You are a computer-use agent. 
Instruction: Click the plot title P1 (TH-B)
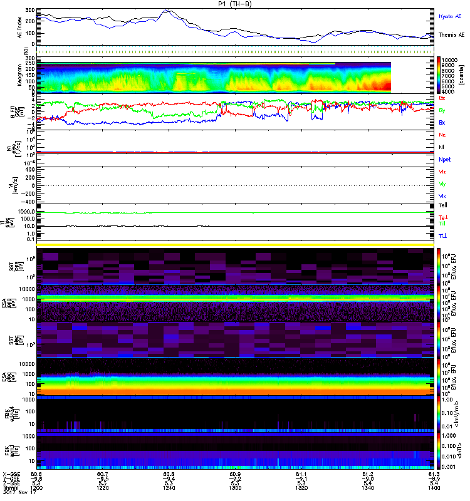234,4
